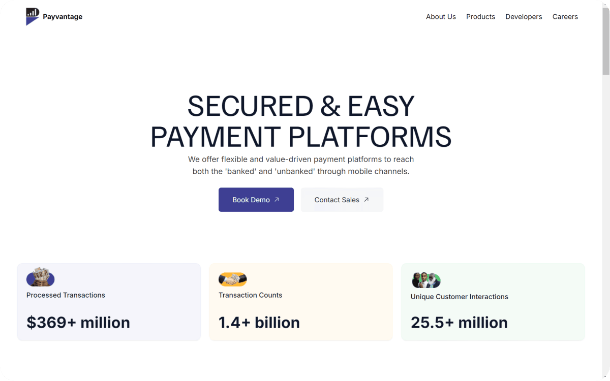Click the Book Demo button
This screenshot has width=610, height=381.
pyautogui.click(x=256, y=199)
